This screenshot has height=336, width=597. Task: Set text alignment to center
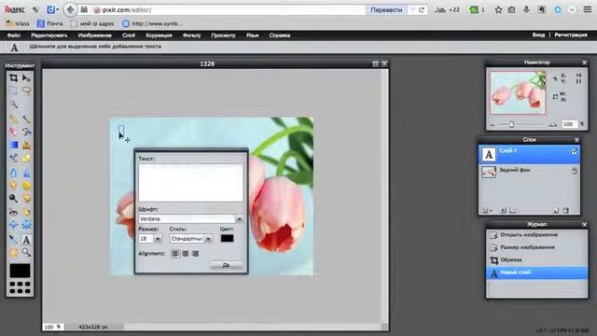pos(186,254)
